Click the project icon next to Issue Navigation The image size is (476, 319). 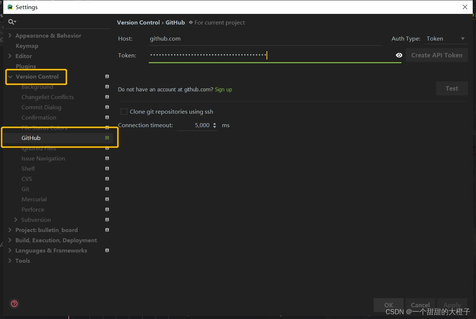(107, 158)
